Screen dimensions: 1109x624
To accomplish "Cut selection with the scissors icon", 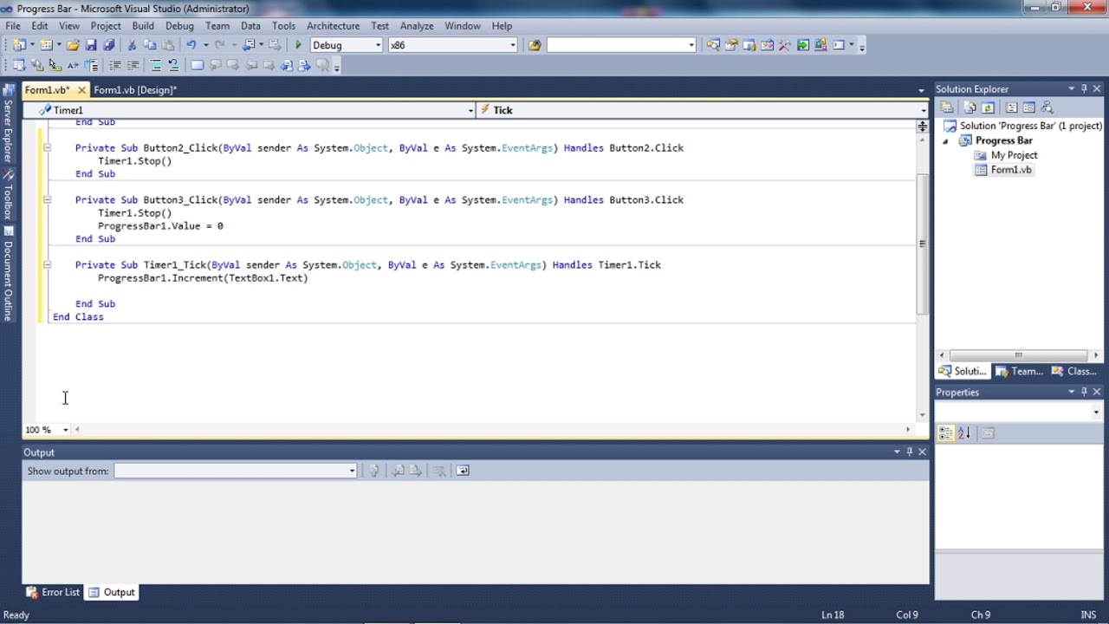I will click(x=132, y=45).
